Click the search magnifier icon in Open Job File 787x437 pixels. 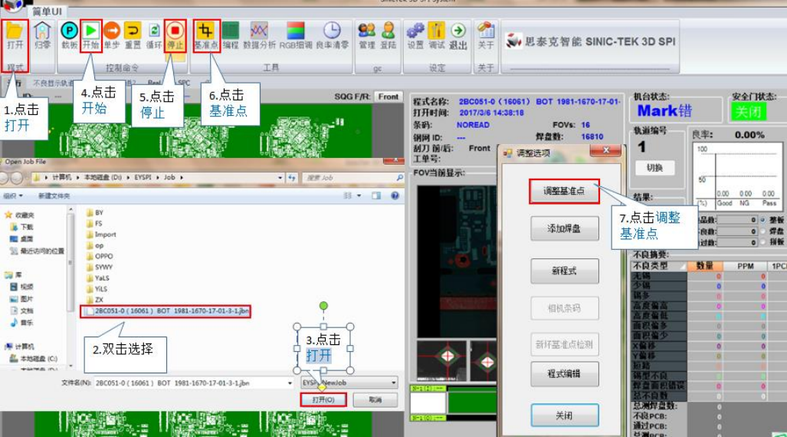coord(399,177)
